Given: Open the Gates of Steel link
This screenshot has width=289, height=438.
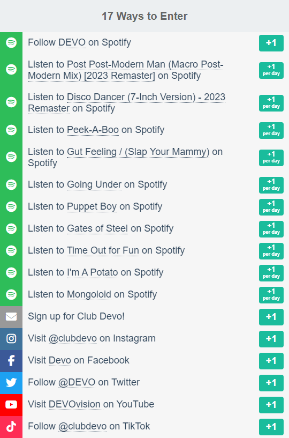Looking at the screenshot, I should point(97,228).
